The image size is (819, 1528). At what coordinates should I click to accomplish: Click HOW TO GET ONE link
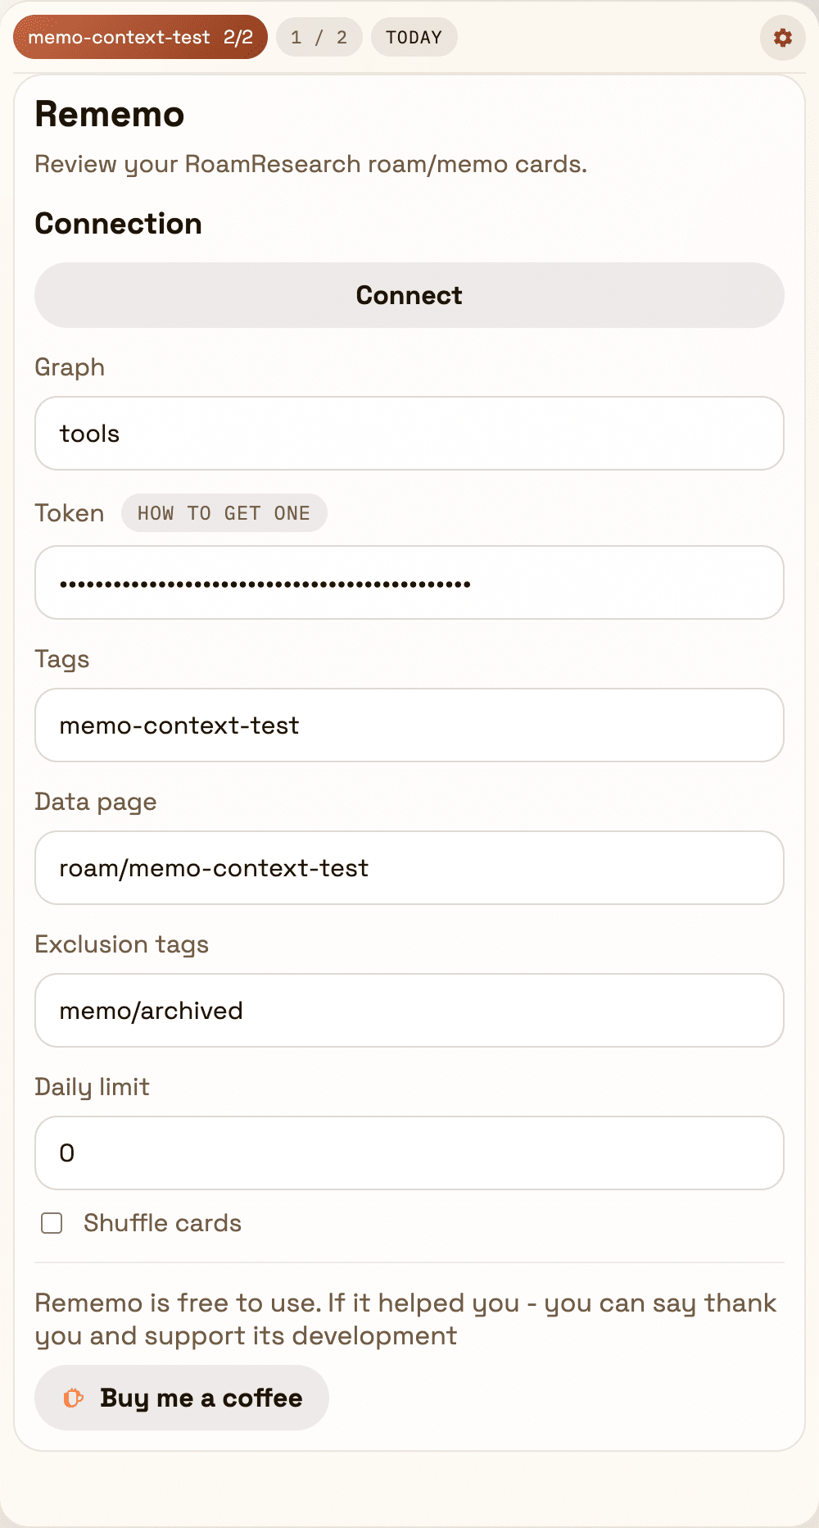(x=224, y=512)
